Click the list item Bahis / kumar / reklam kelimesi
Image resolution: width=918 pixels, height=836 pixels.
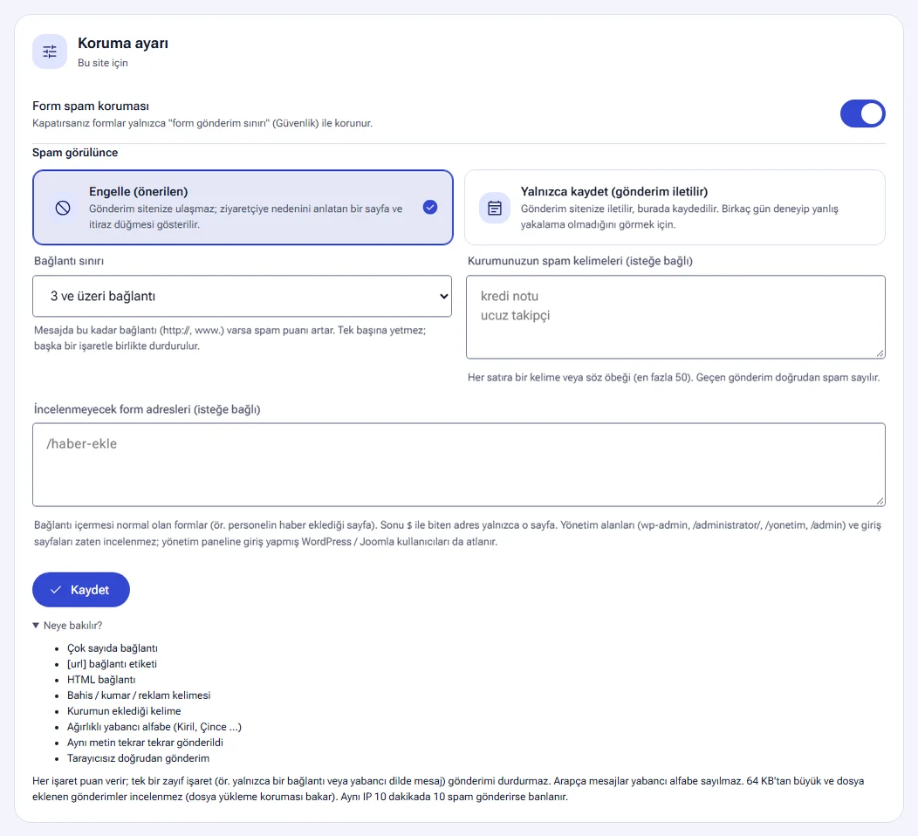point(139,696)
